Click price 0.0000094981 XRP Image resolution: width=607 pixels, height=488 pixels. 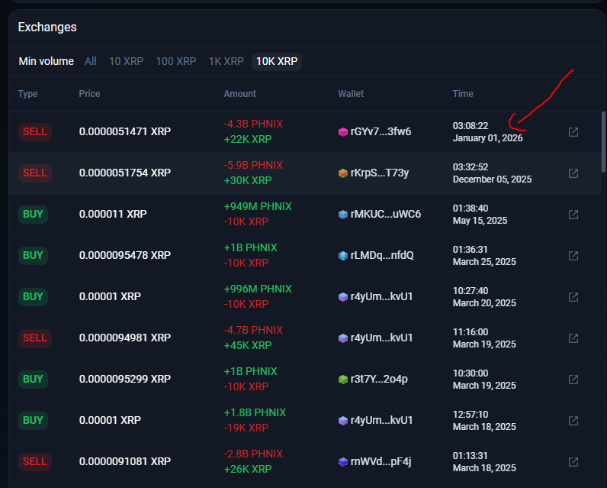tap(124, 338)
